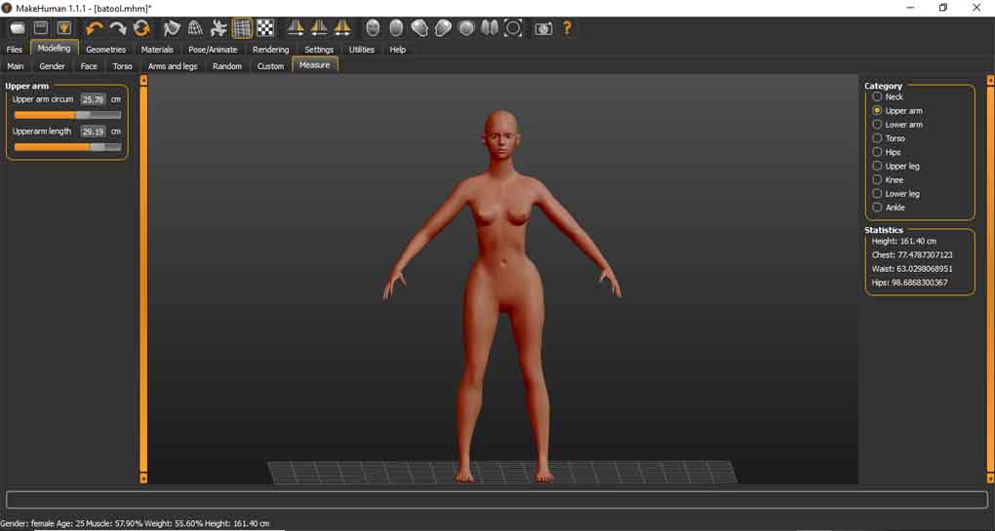Open the Gender sub-tab
Screen dimensions: 995x531
52,66
